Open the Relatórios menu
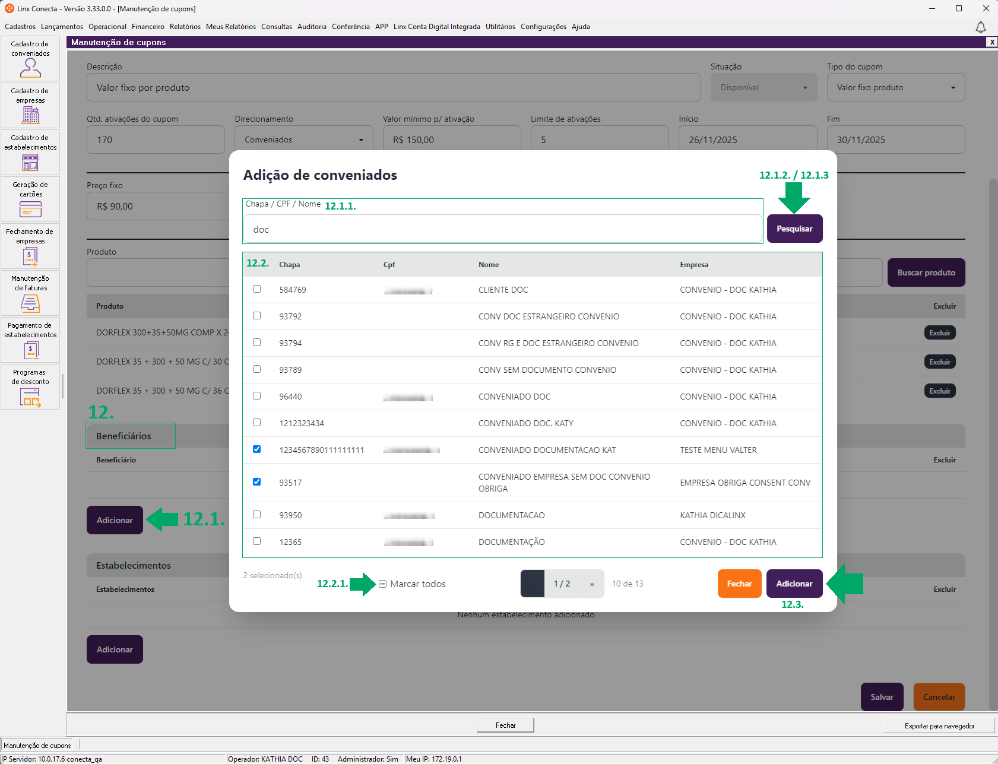 click(185, 27)
